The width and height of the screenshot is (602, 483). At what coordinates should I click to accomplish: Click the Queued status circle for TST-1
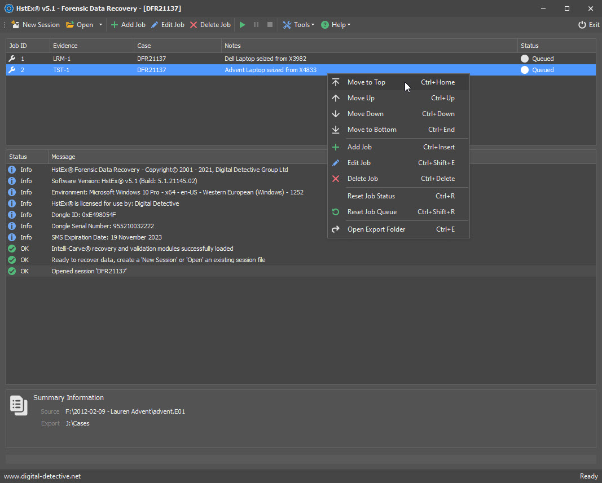click(525, 70)
